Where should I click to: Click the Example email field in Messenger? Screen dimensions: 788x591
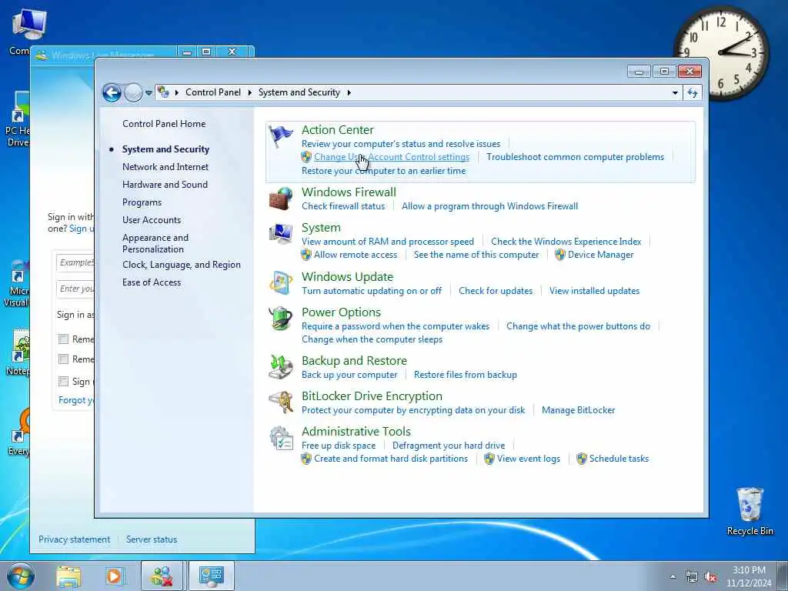pos(75,262)
